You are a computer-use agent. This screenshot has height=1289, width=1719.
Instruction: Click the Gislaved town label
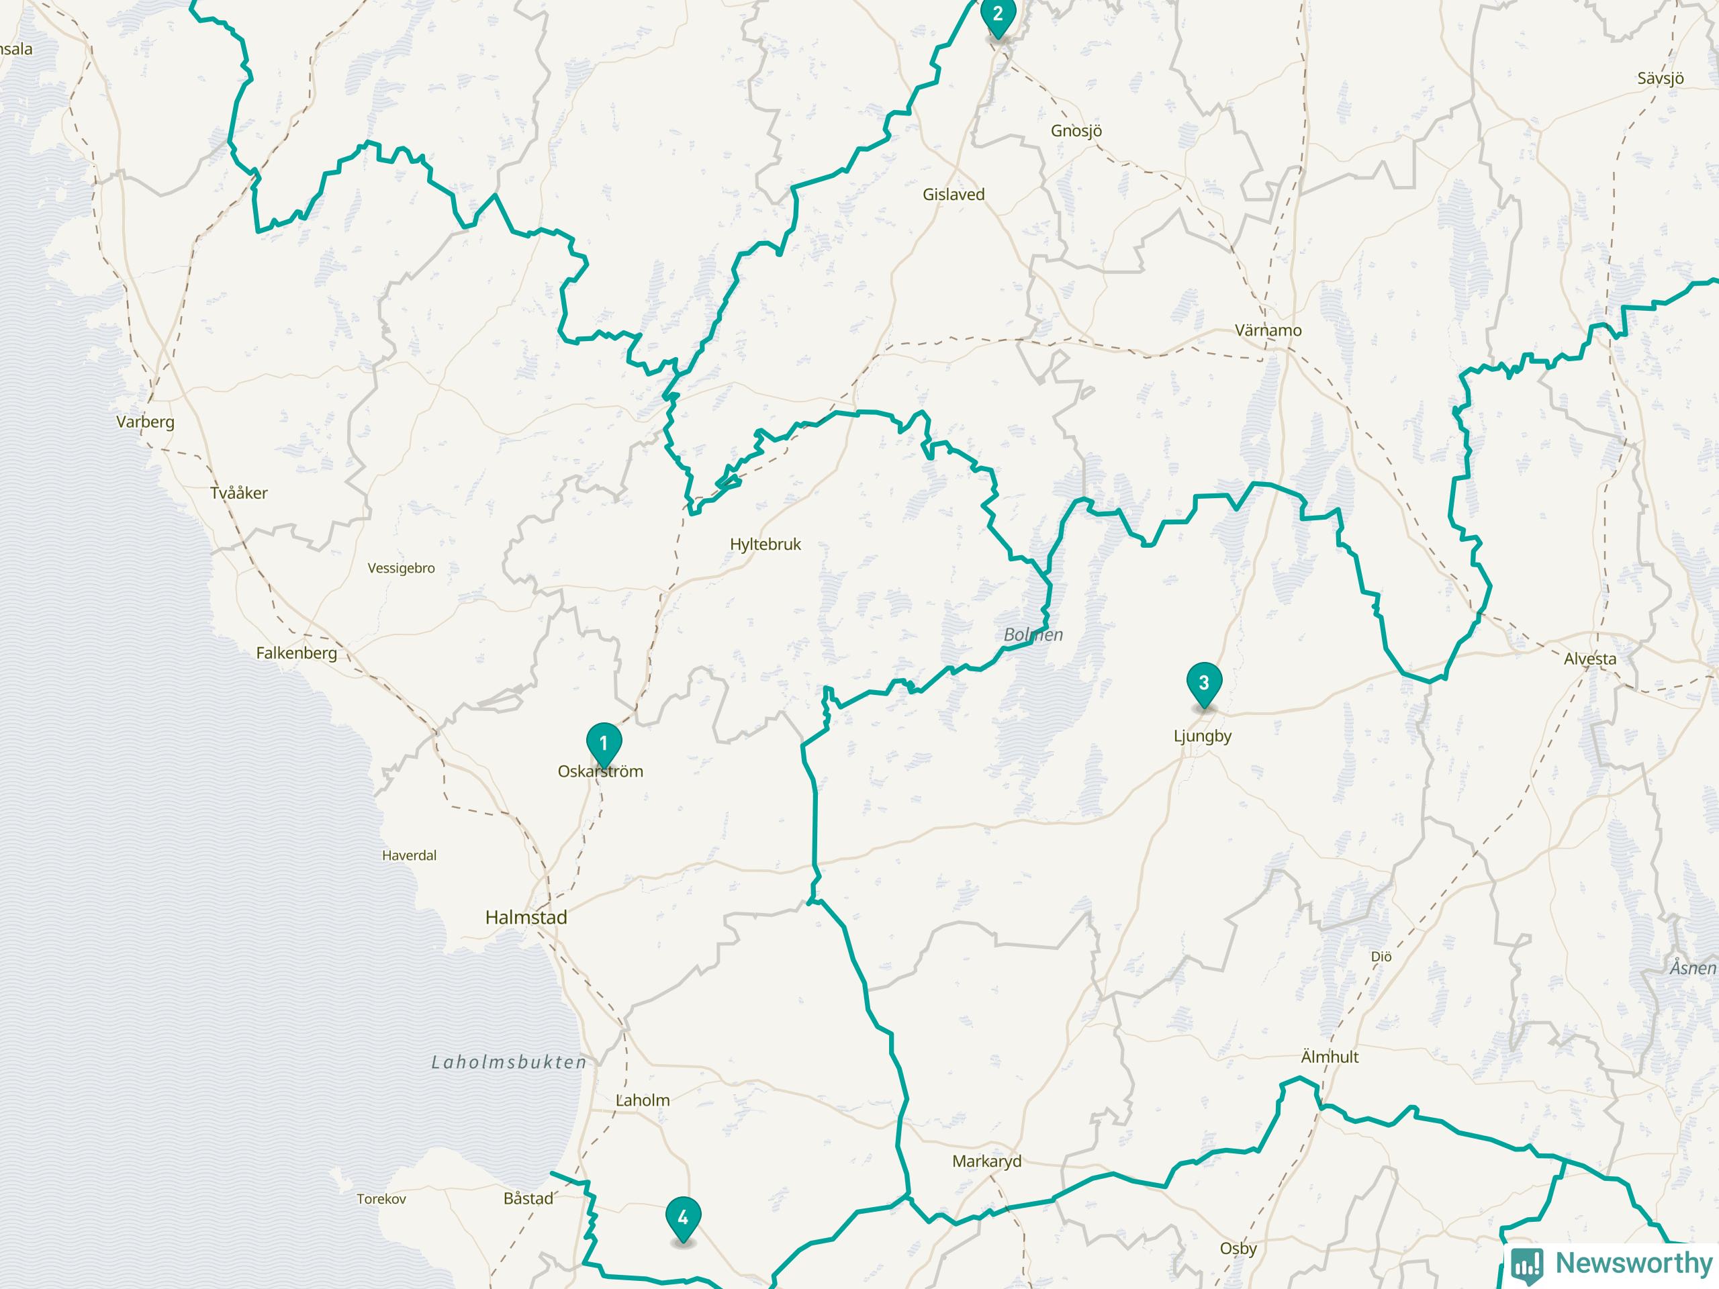pyautogui.click(x=954, y=195)
